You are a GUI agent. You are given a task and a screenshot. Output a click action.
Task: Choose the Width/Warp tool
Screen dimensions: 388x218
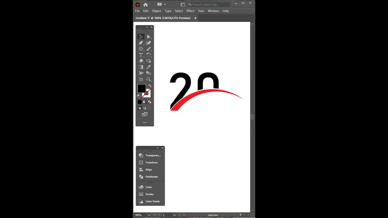click(141, 73)
